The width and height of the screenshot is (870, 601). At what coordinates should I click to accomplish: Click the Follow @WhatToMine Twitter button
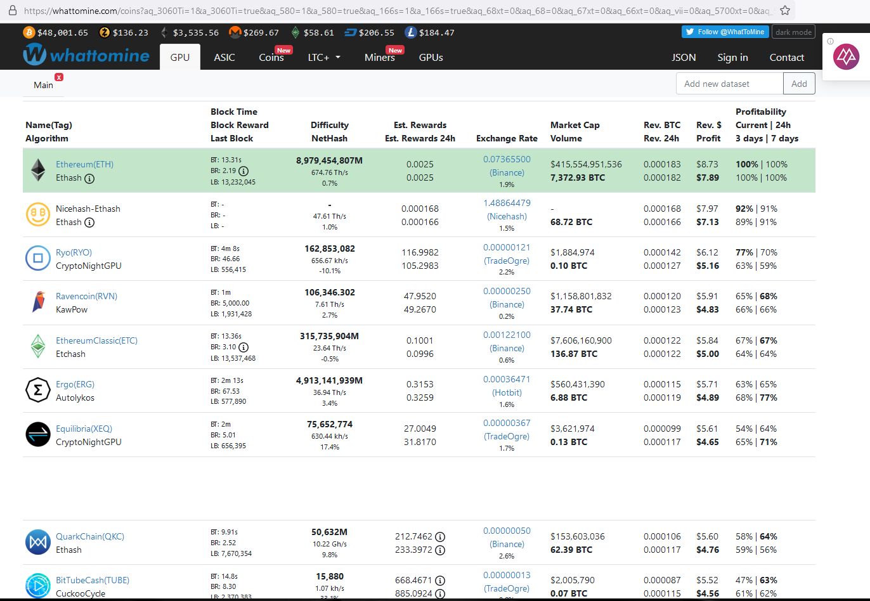click(x=725, y=32)
